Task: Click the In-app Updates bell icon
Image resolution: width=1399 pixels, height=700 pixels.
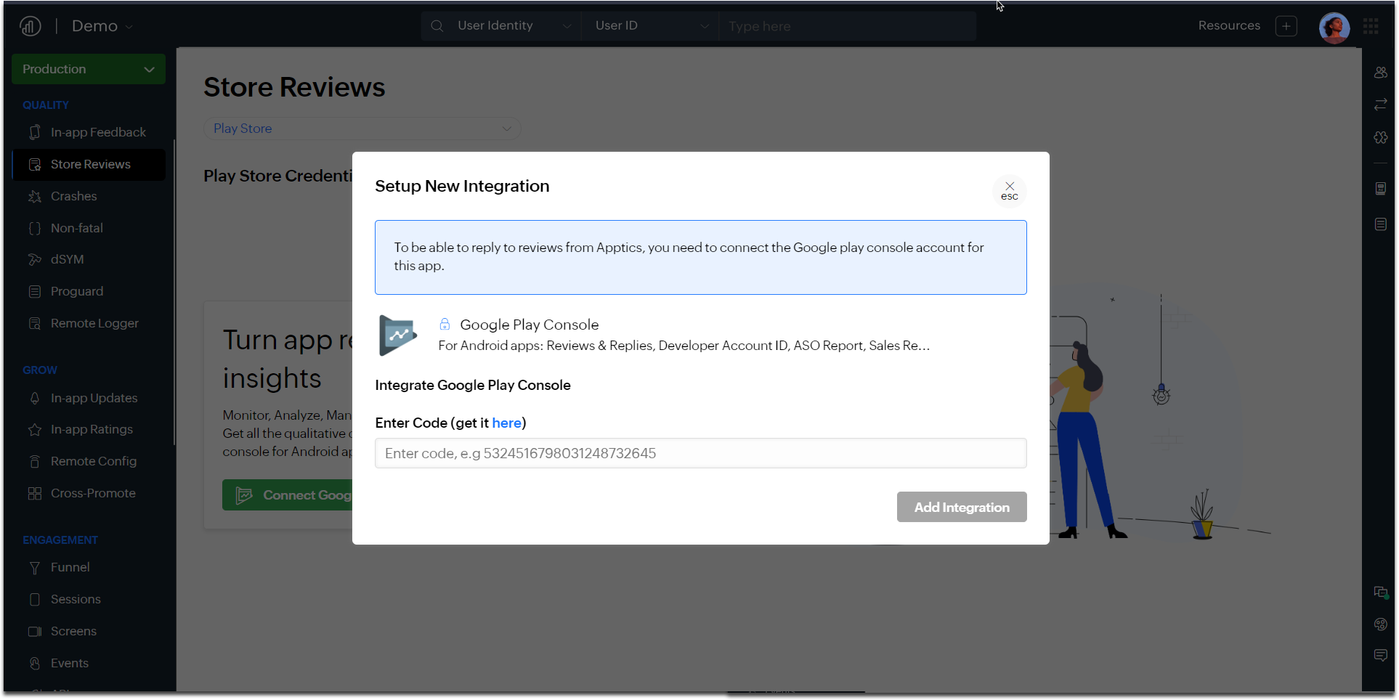Action: pos(34,398)
